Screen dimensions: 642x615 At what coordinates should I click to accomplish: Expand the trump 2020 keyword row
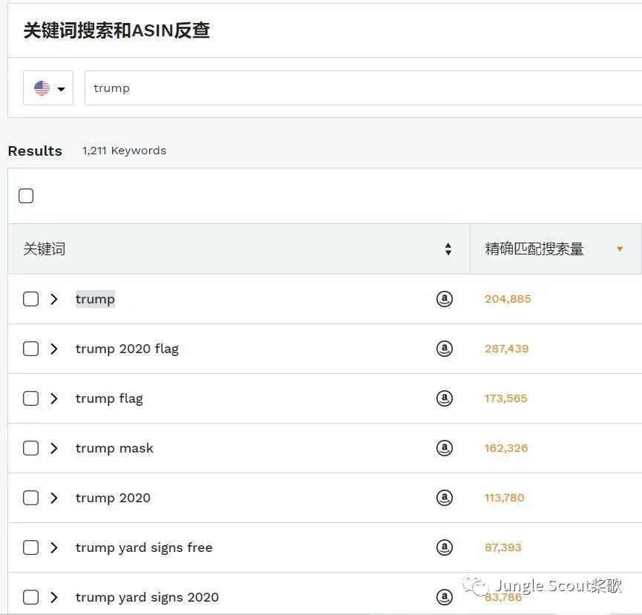(x=54, y=498)
